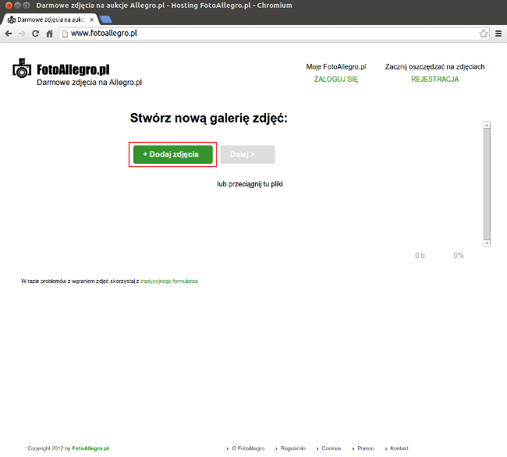Click the upload list scrollbar up arrow
507x457 pixels.
pyautogui.click(x=487, y=125)
